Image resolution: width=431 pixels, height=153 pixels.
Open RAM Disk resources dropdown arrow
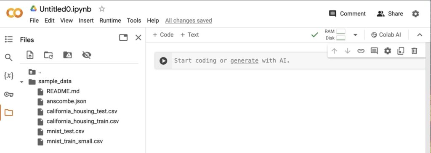coord(355,35)
